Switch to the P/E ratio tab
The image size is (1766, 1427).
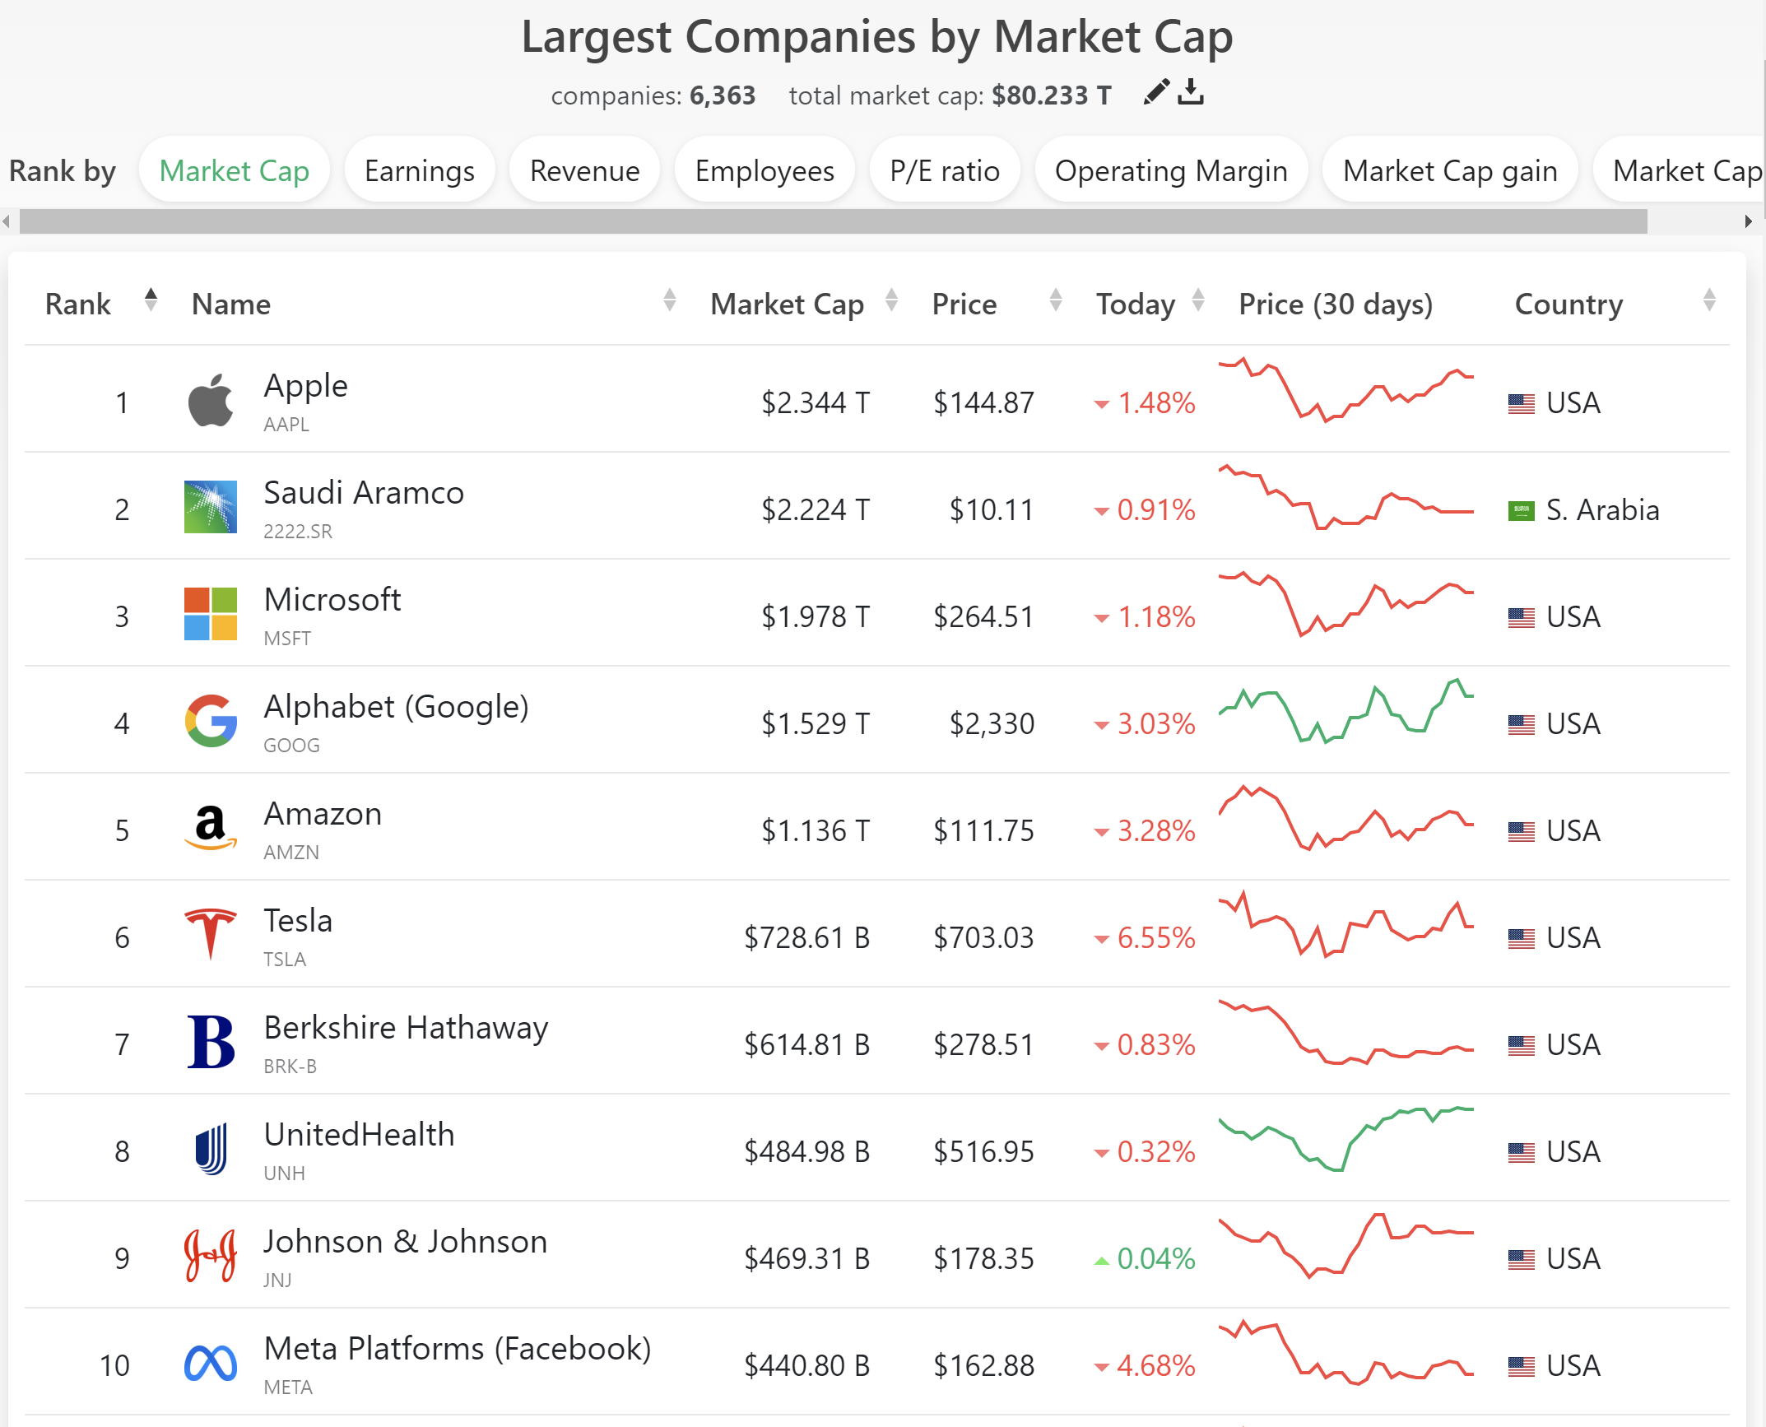[944, 171]
